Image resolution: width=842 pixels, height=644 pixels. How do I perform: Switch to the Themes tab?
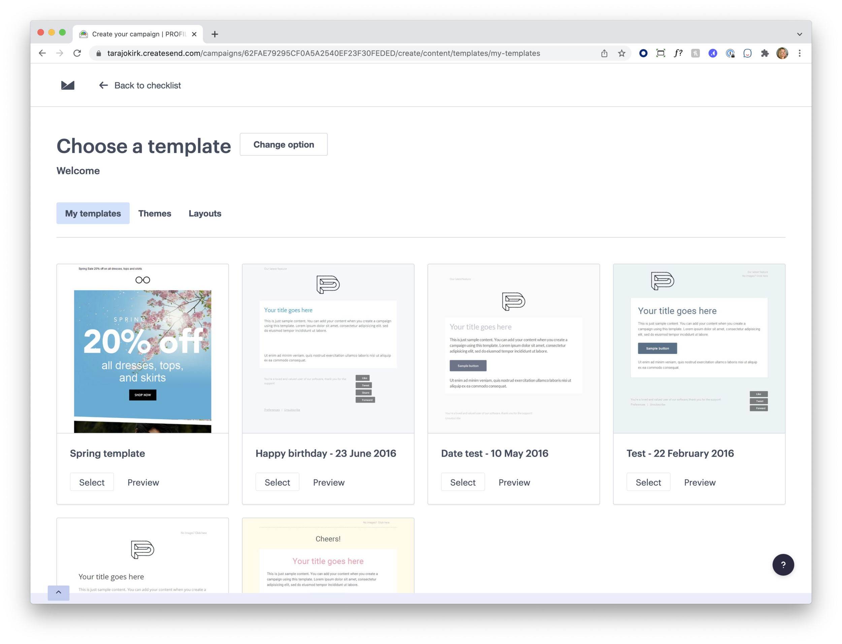(x=155, y=213)
